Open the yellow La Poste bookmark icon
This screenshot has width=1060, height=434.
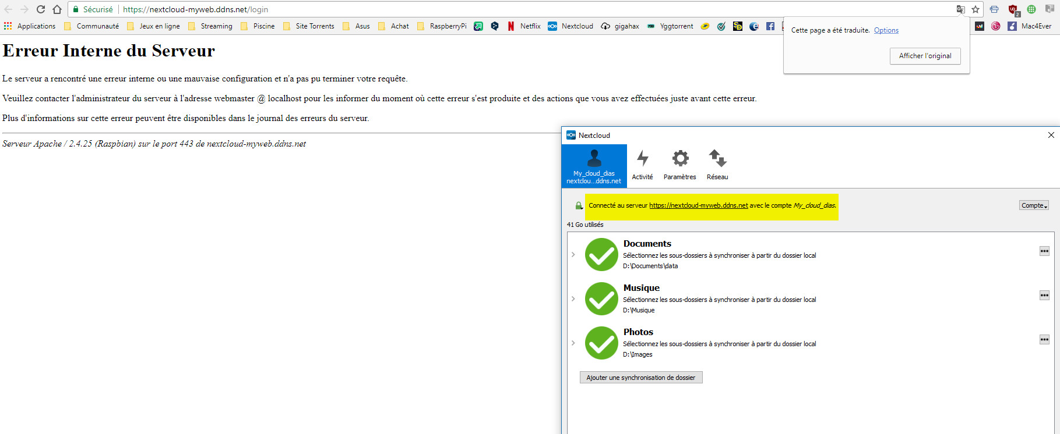click(705, 26)
